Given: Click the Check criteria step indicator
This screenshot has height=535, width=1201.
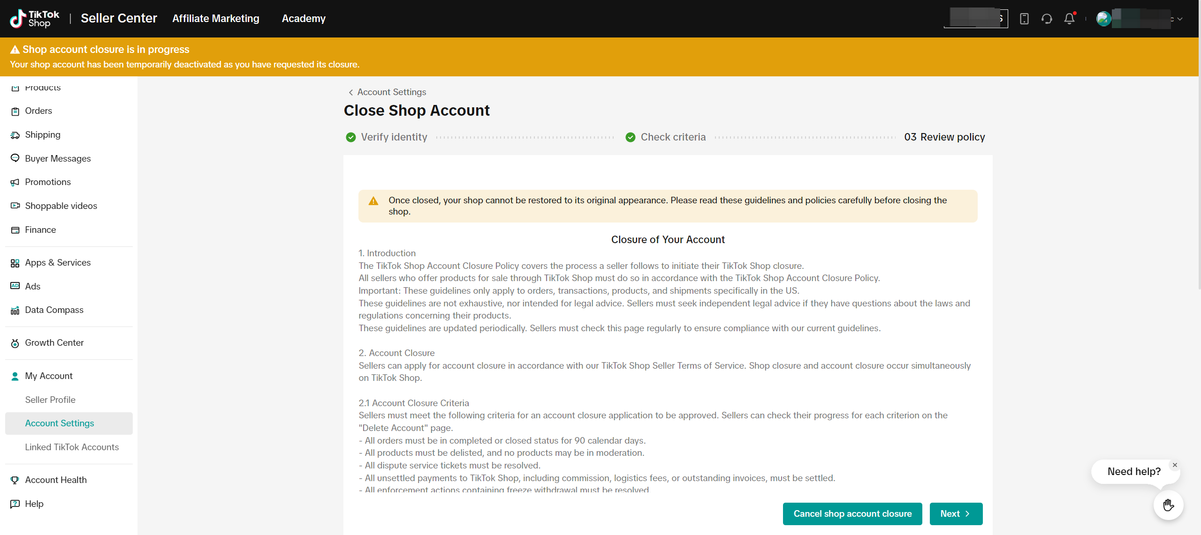Looking at the screenshot, I should pyautogui.click(x=666, y=137).
